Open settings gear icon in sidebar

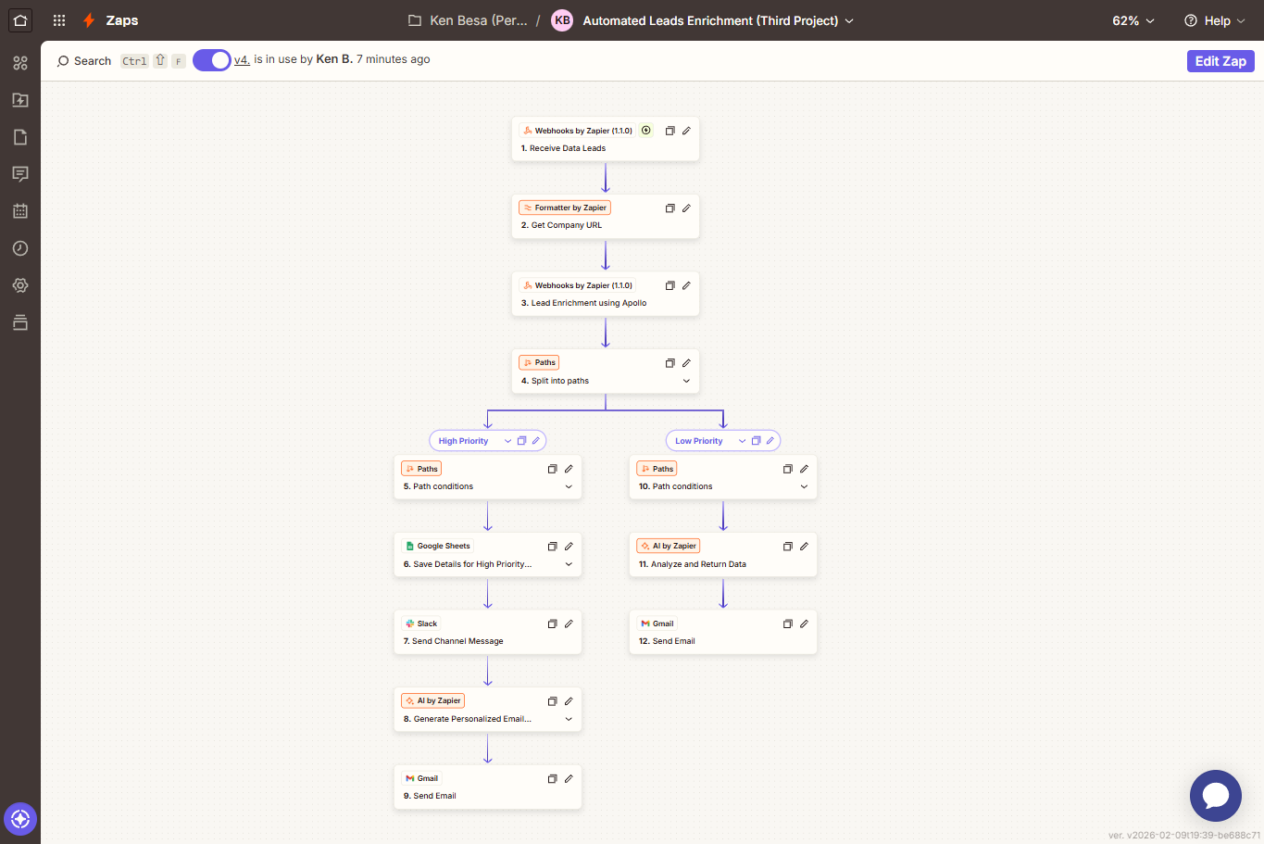(20, 285)
